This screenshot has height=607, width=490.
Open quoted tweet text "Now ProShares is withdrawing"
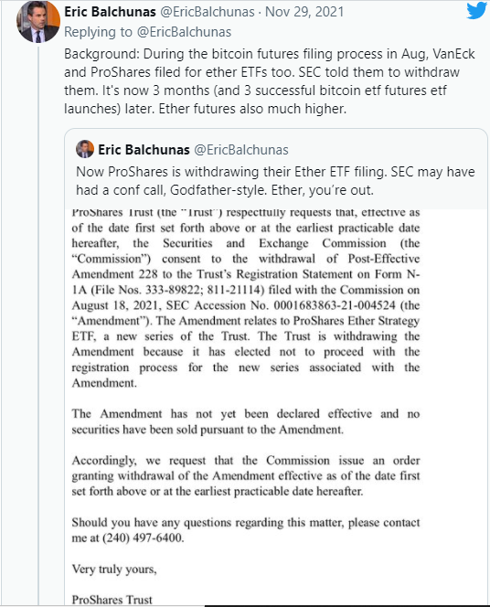pyautogui.click(x=275, y=181)
